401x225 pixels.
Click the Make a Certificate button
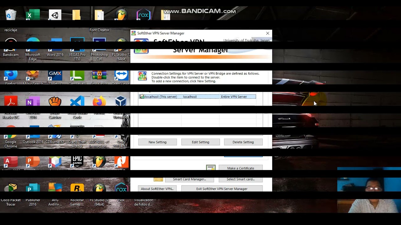(241, 168)
